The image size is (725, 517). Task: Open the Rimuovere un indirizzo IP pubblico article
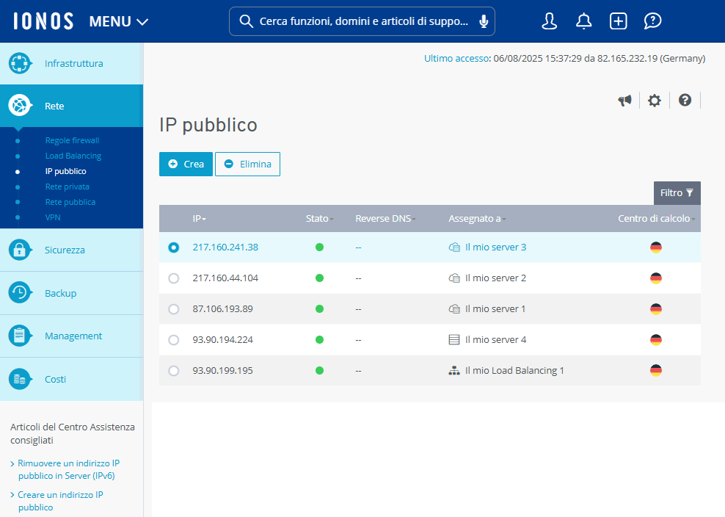[68, 469]
